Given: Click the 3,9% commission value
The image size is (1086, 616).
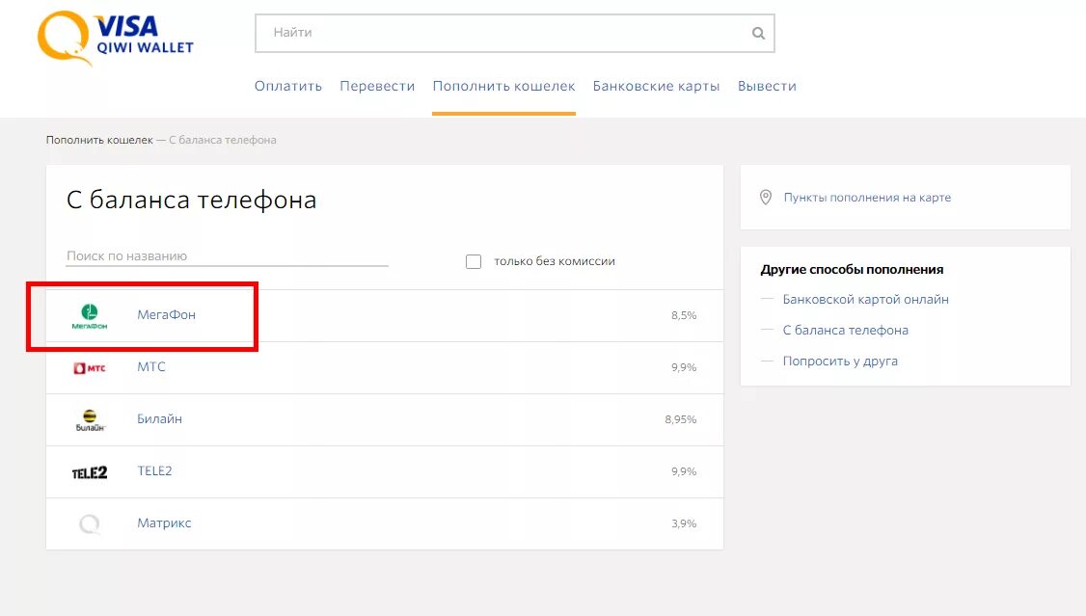Looking at the screenshot, I should pyautogui.click(x=684, y=524).
